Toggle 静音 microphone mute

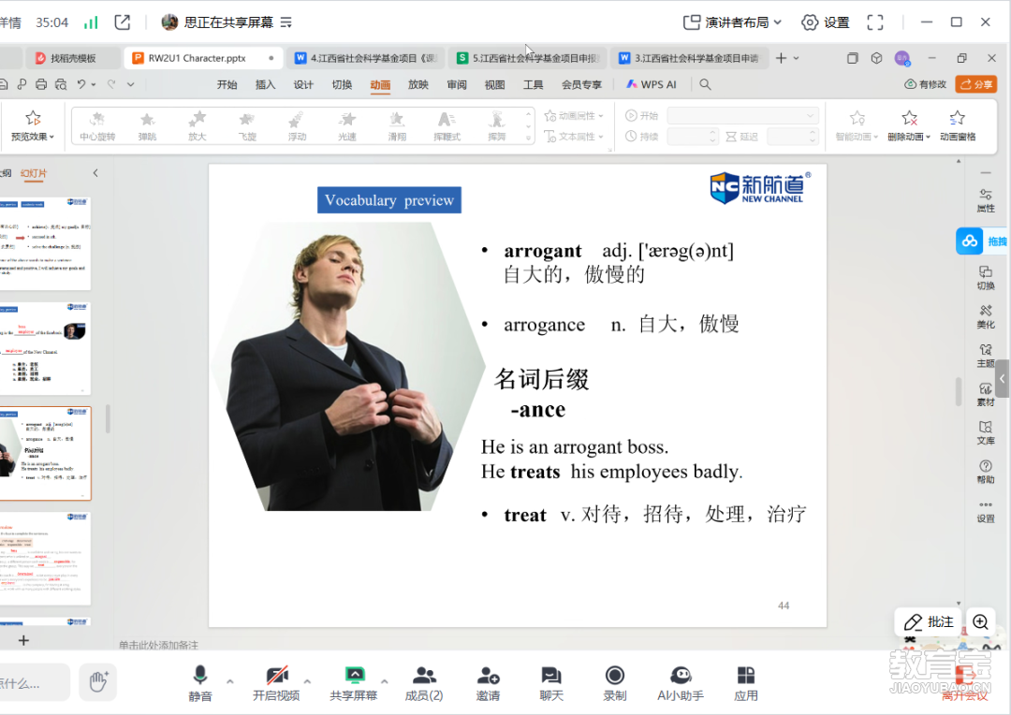point(200,683)
